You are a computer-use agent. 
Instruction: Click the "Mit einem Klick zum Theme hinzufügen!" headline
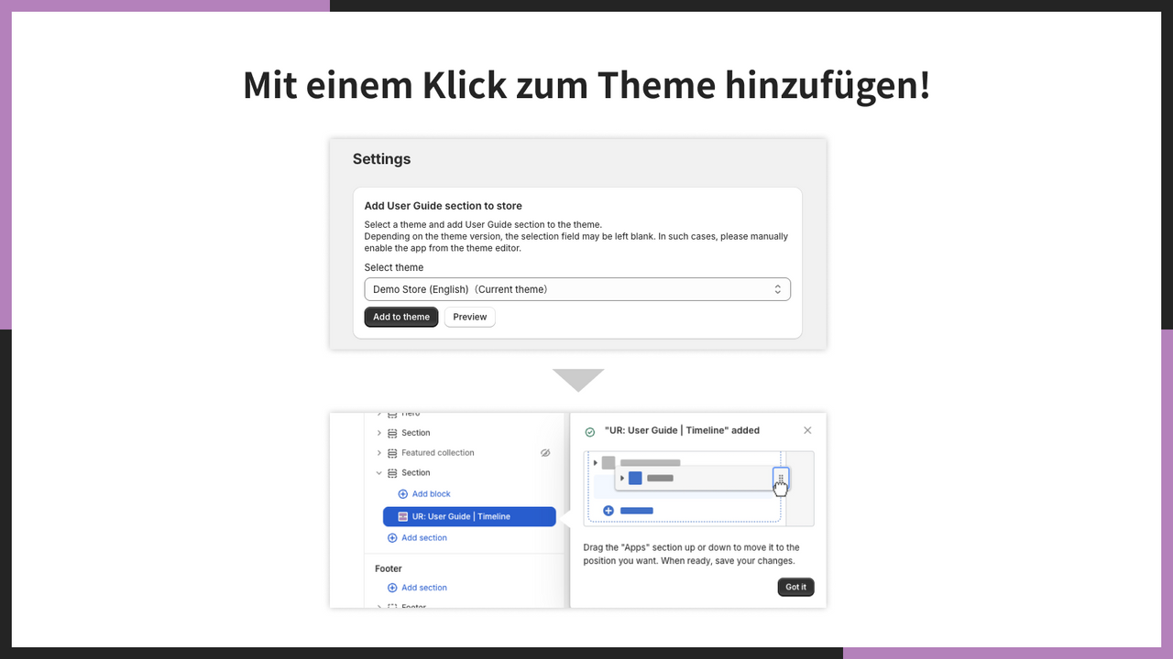coord(586,85)
